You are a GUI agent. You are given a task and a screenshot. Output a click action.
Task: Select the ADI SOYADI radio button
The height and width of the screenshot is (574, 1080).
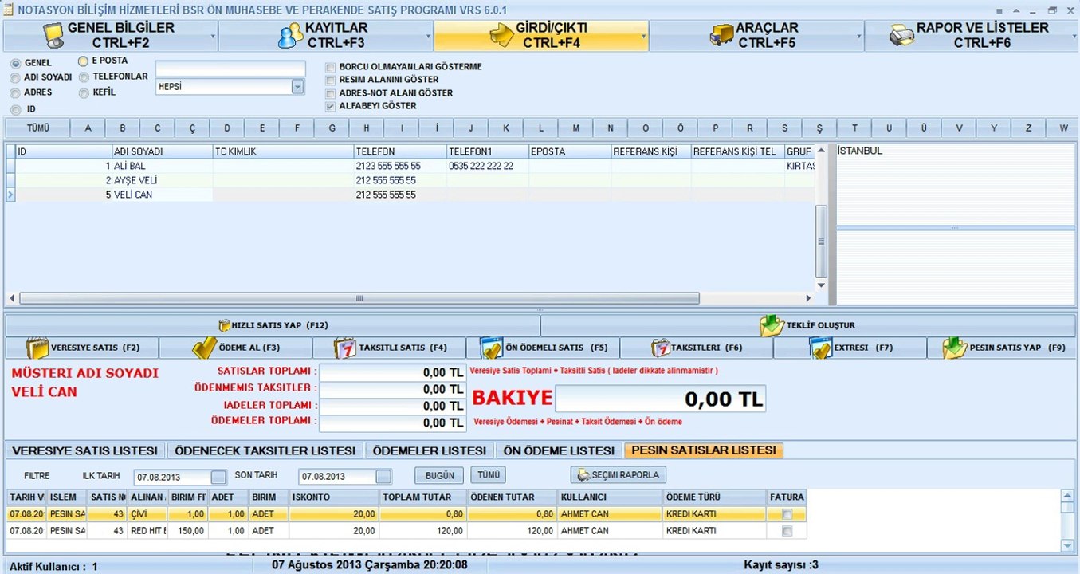point(15,77)
